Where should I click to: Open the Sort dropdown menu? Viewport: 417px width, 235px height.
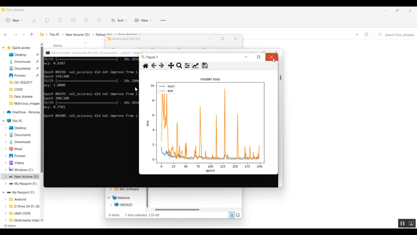coord(119,21)
